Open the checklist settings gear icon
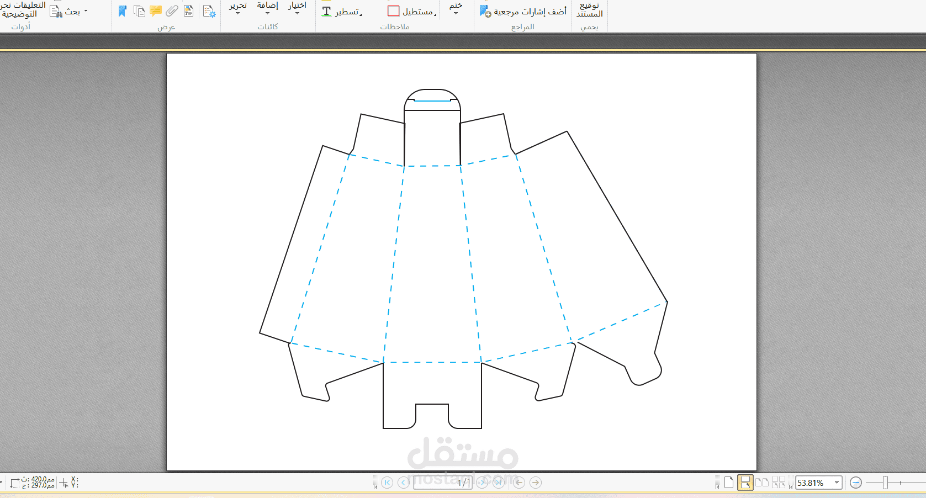This screenshot has width=926, height=498. coord(209,11)
